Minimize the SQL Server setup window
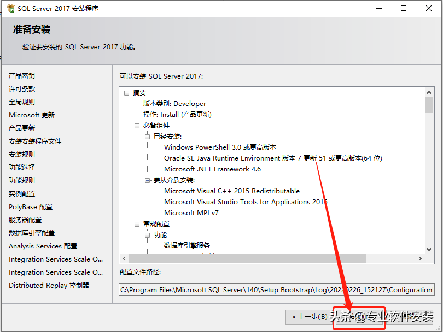443x332 pixels. pos(379,8)
